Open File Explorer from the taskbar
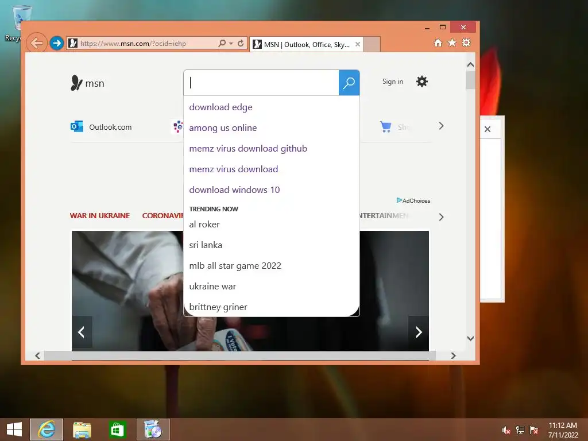This screenshot has height=441, width=588. click(82, 430)
